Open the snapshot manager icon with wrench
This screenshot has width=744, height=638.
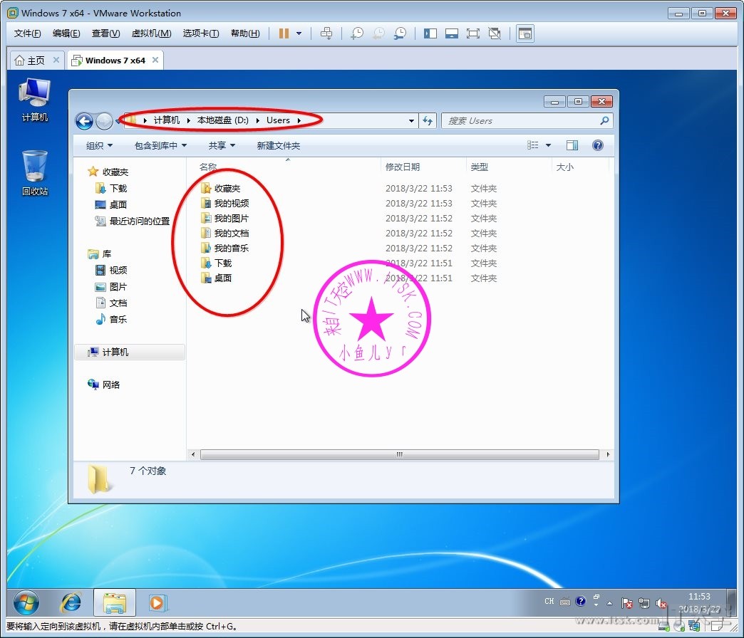[401, 33]
